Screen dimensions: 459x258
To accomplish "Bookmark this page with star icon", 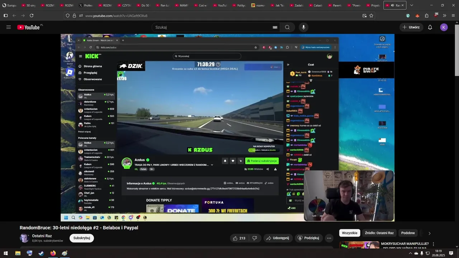I will pos(371,16).
